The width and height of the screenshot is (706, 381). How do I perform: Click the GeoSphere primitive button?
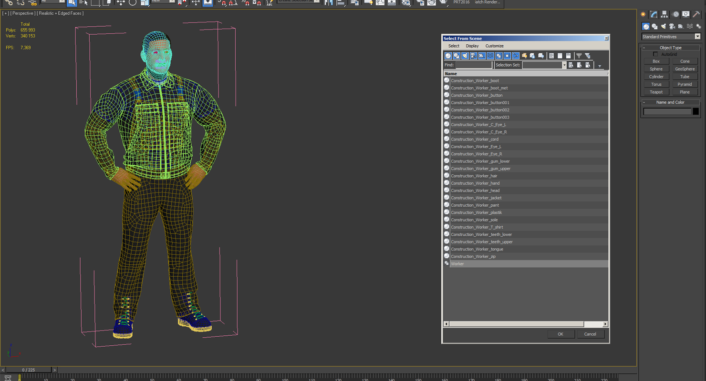coord(685,69)
